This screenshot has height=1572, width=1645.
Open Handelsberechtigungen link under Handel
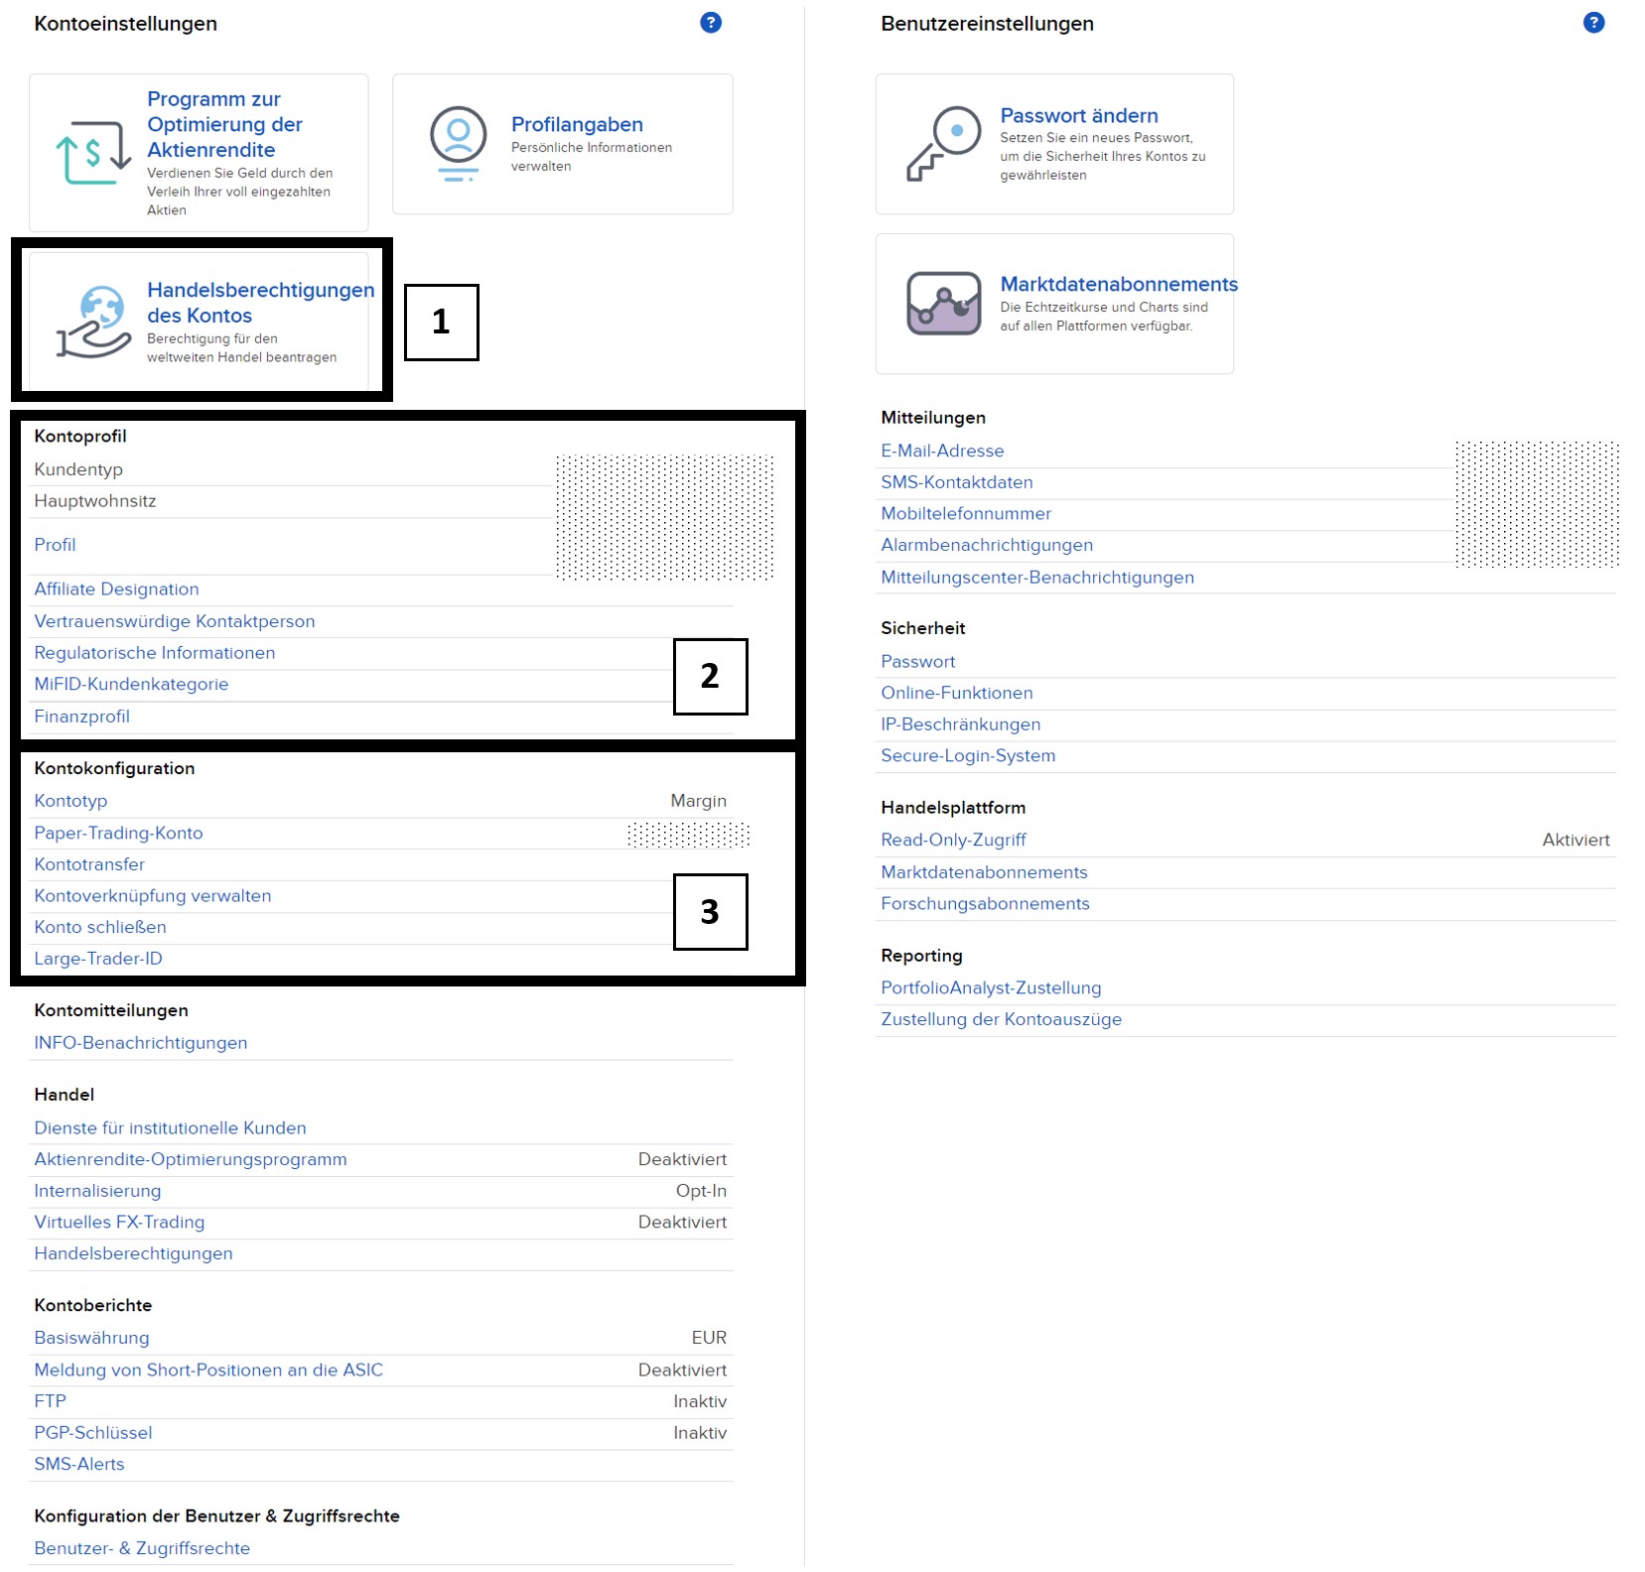[x=133, y=1253]
